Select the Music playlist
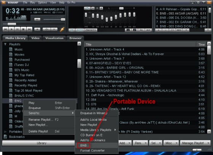The height and width of the screenshot is (155, 213). (19, 50)
